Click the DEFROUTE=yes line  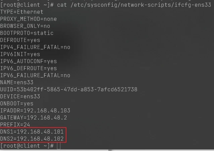point(20,40)
